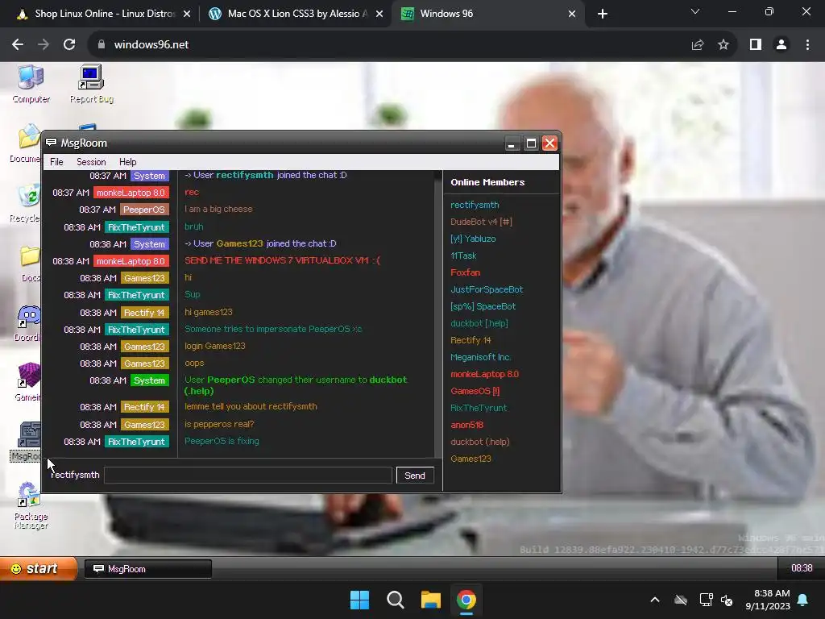
Task: Open the purple cube Games desktop icon
Action: coord(28,382)
